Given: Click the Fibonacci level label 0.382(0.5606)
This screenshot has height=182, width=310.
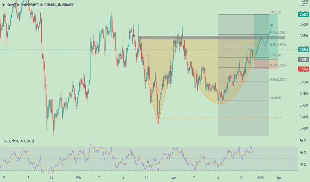Looking at the screenshot, I should pos(278,45).
